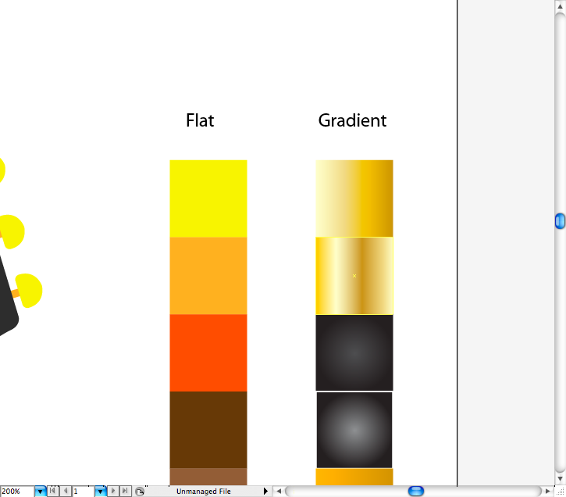Click the artboard number field
The image size is (566, 497).
point(83,492)
